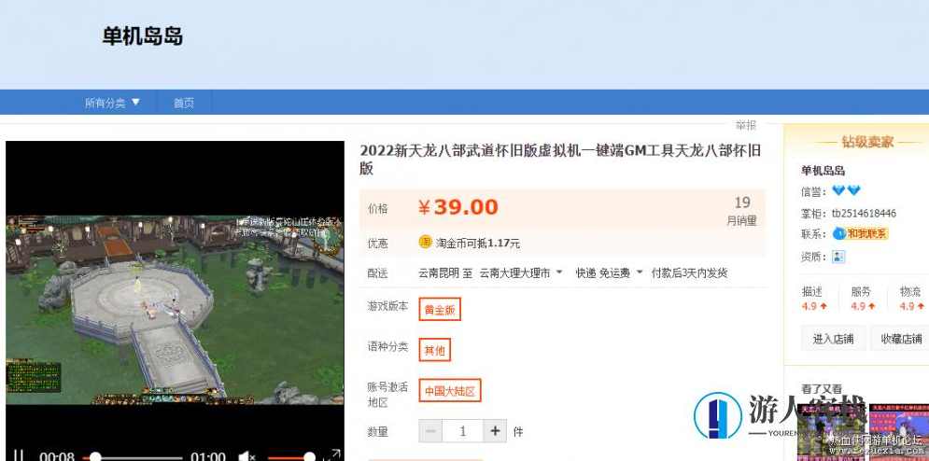Go to 首页 tab
The height and width of the screenshot is (461, 929).
184,103
